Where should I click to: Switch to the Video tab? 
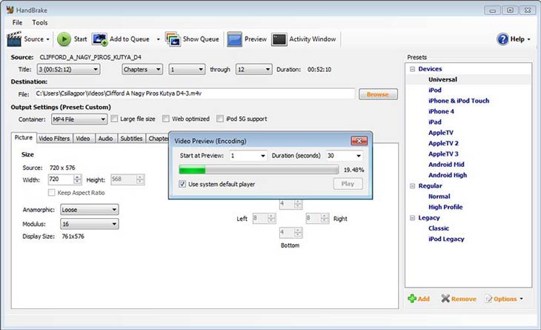pyautogui.click(x=83, y=139)
